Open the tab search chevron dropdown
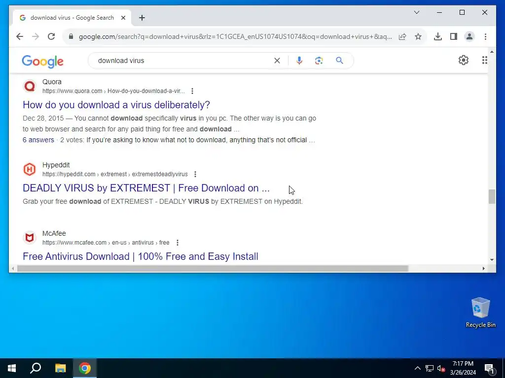 417,12
